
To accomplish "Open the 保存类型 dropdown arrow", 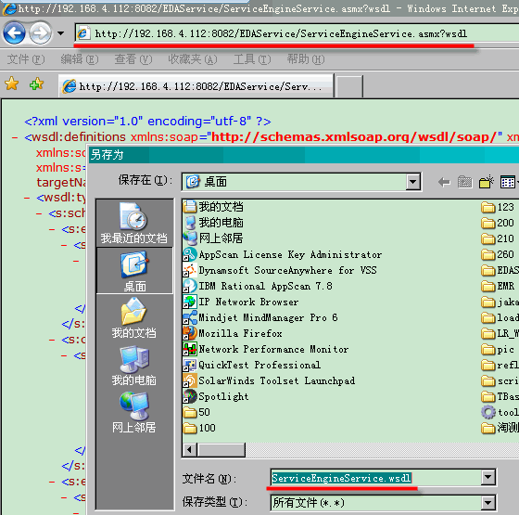I will pyautogui.click(x=488, y=503).
